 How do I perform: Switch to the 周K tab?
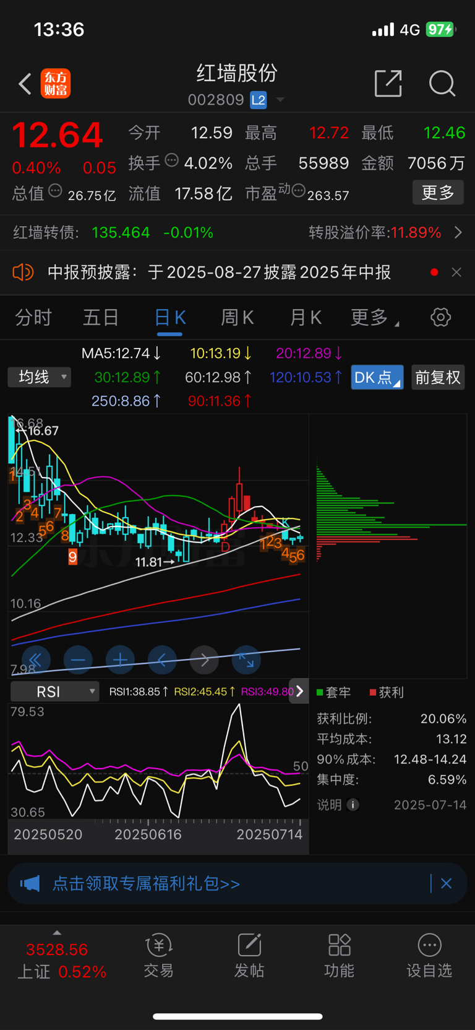click(237, 318)
